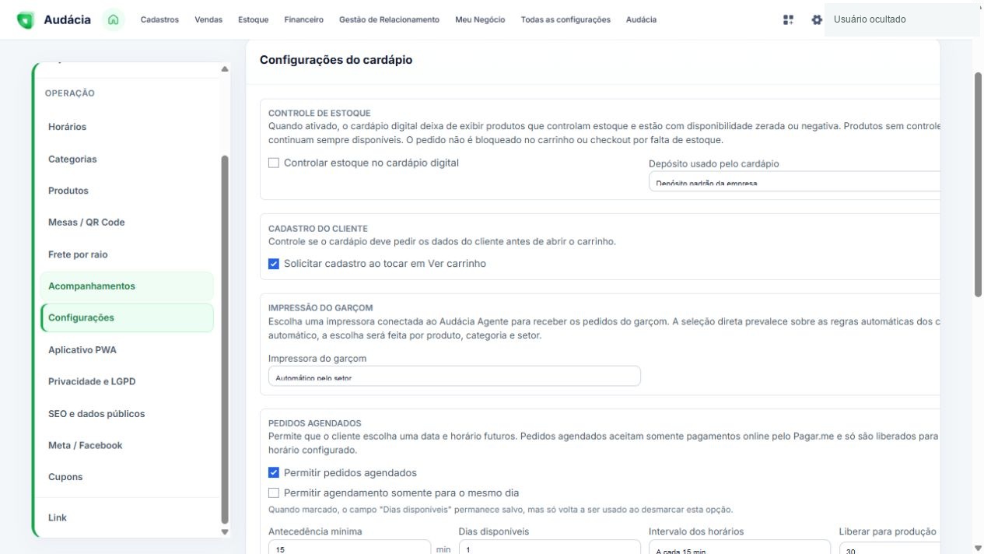Go to Horários in sidebar
Viewport: 984px width, 554px height.
[x=127, y=127]
